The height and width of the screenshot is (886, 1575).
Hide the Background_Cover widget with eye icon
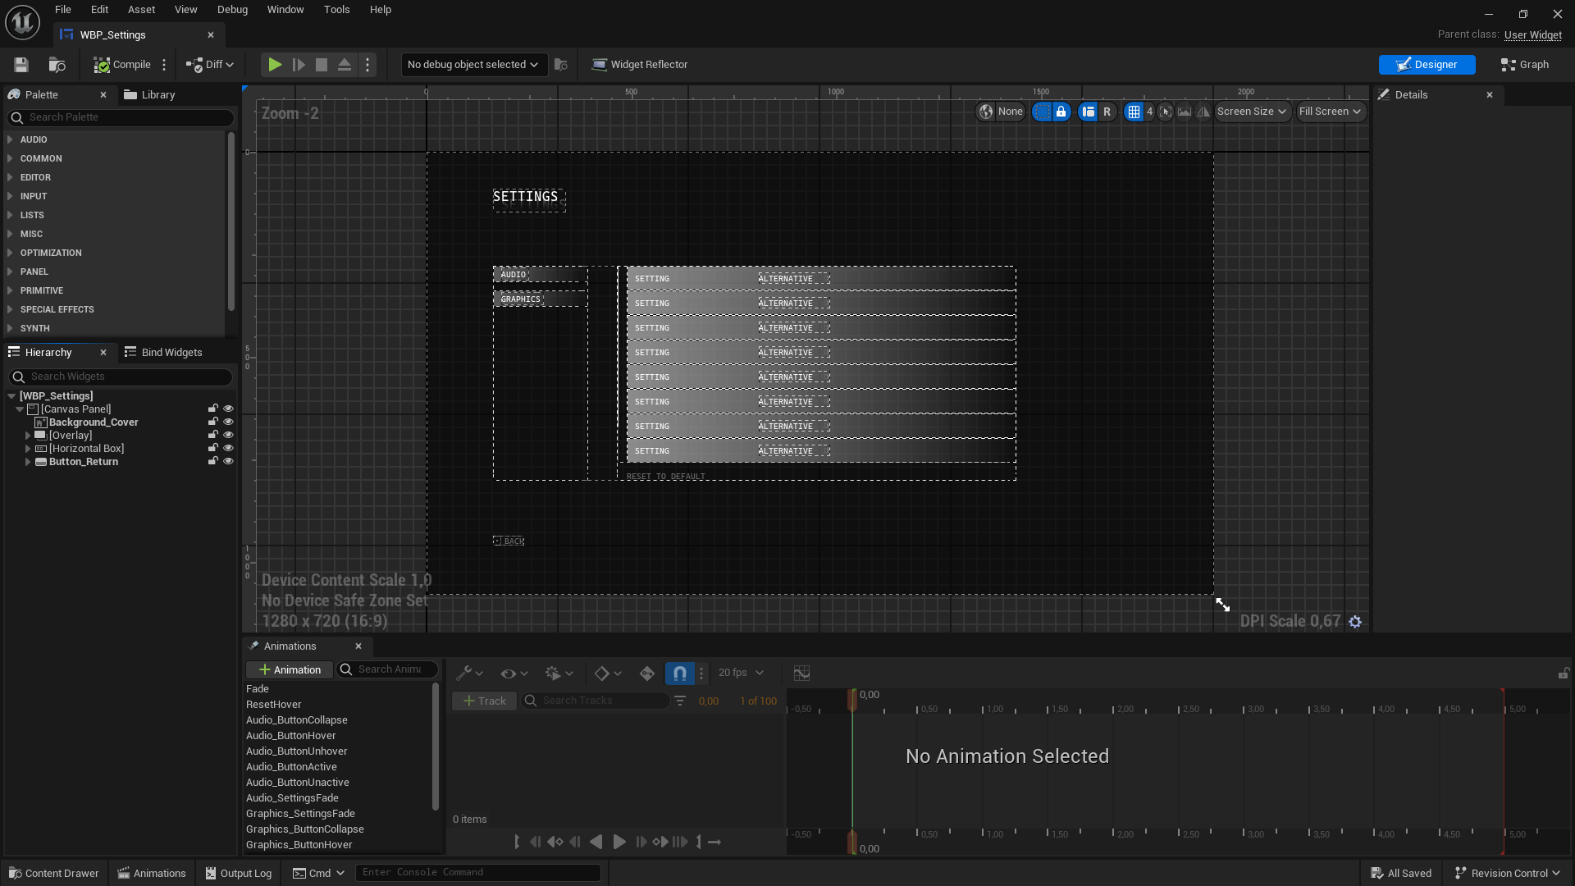[x=229, y=422]
